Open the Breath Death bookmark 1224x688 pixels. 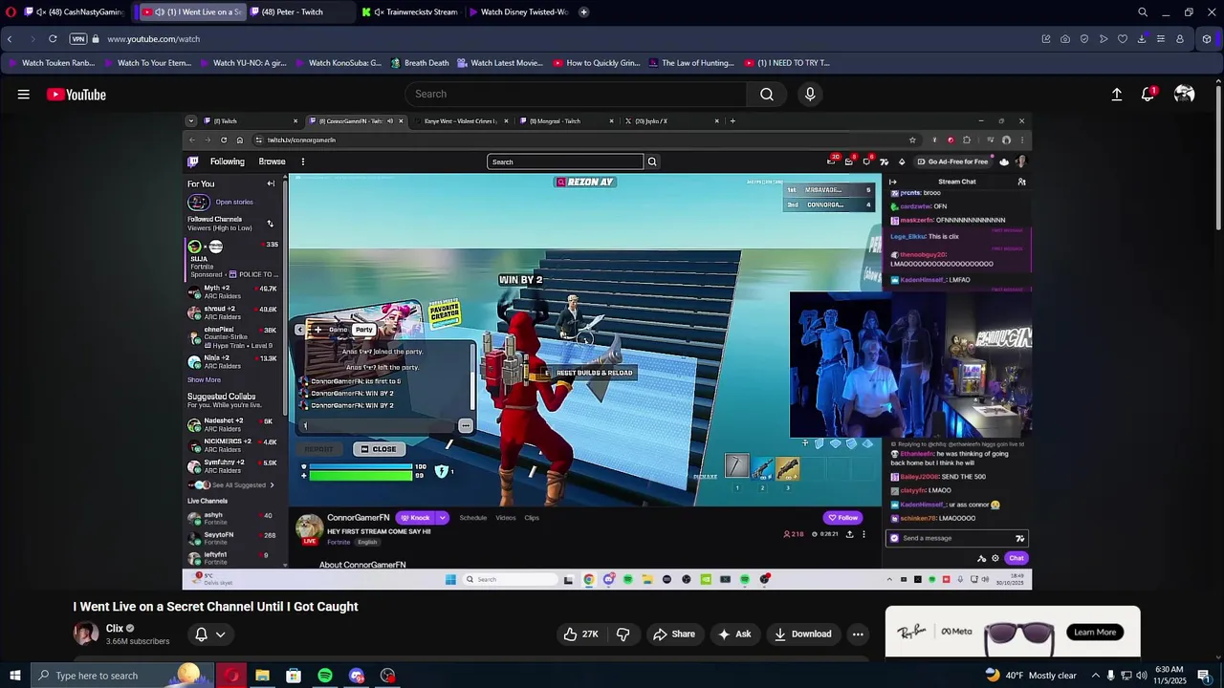[x=419, y=63]
